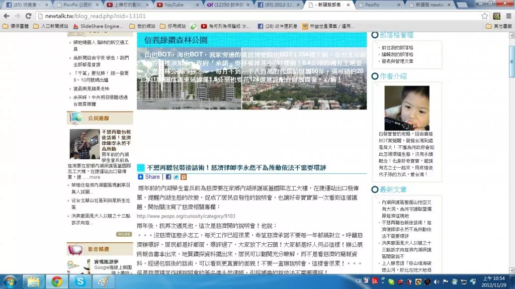The image size is (515, 289).
Task: Open the SlideShare Engine bookmark
Action: tap(98, 26)
